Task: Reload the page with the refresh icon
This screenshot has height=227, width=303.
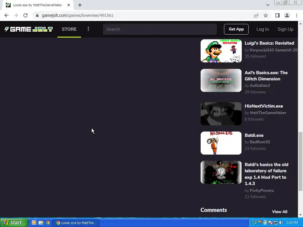Action: 25,15
